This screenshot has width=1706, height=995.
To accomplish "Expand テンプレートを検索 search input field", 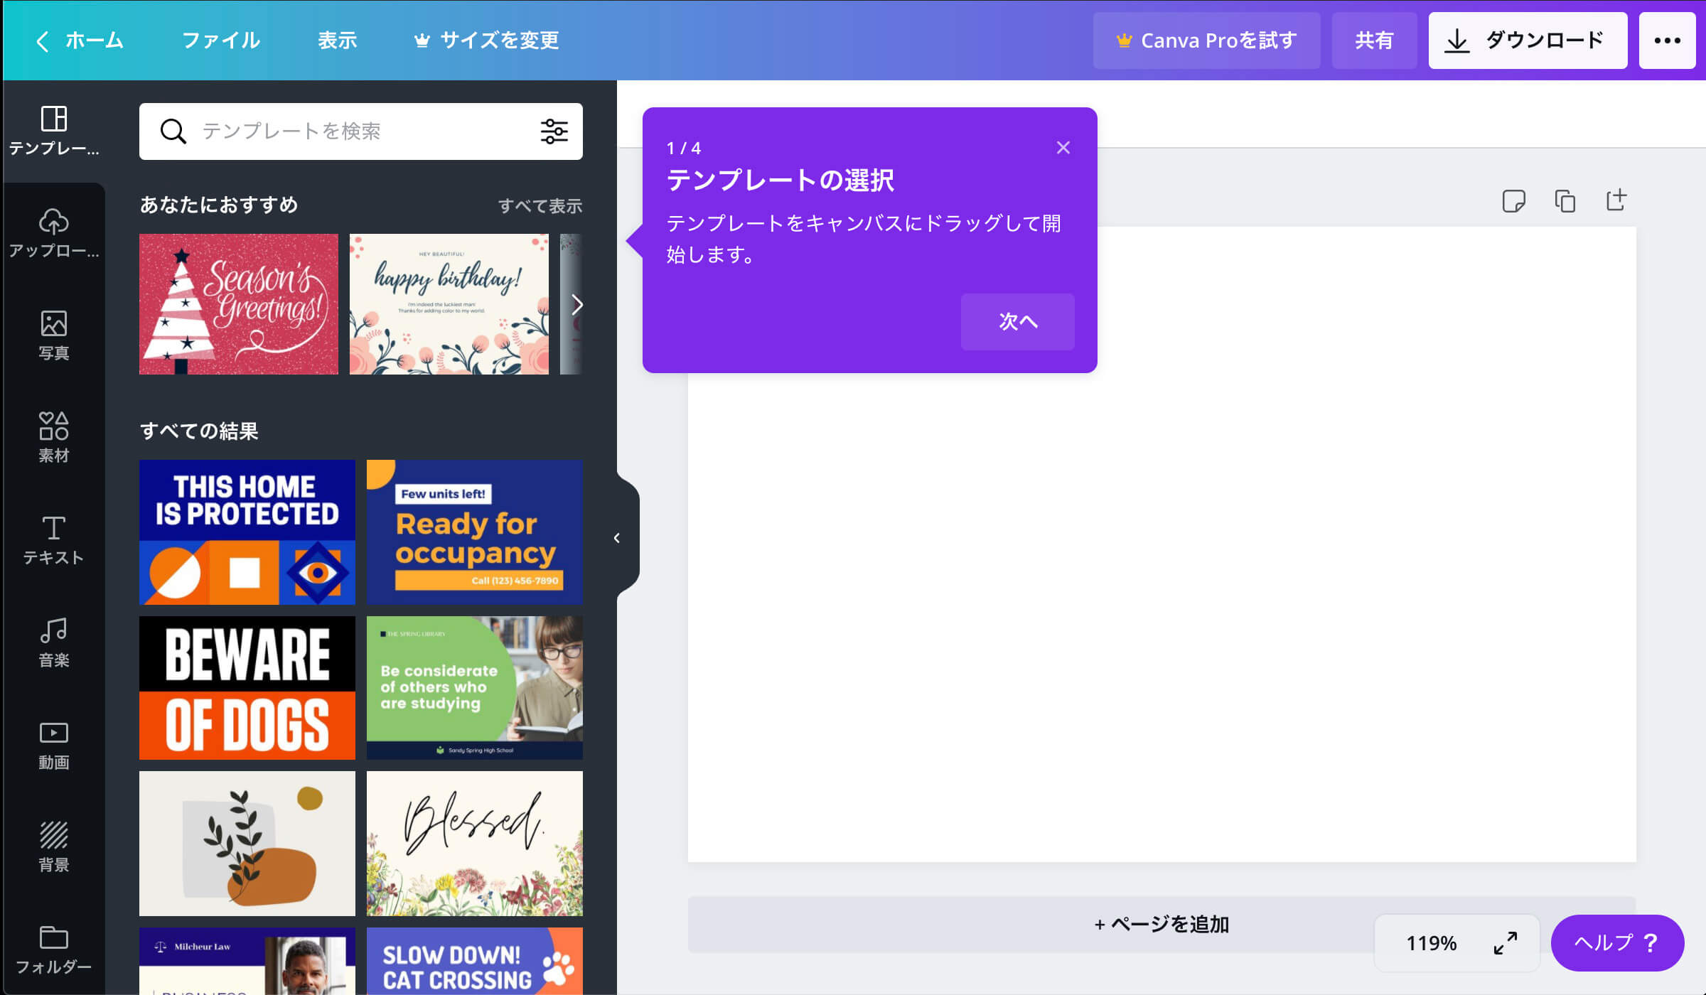I will pos(361,131).
